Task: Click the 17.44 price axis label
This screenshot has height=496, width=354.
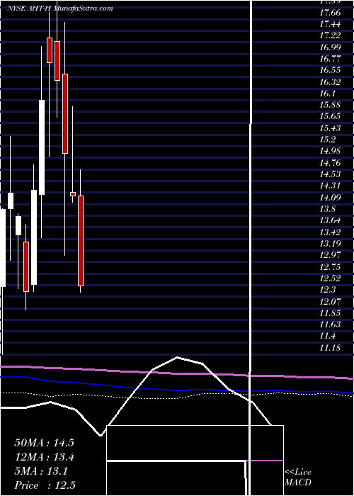Action: pos(331,24)
